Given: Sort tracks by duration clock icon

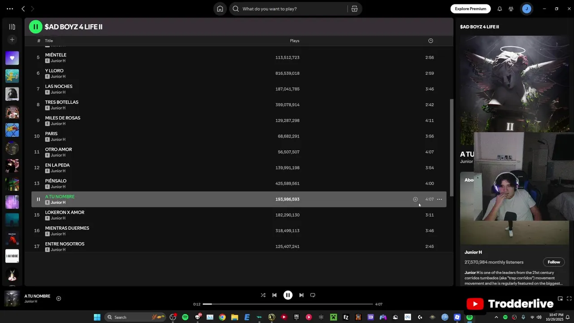Looking at the screenshot, I should coord(430,41).
